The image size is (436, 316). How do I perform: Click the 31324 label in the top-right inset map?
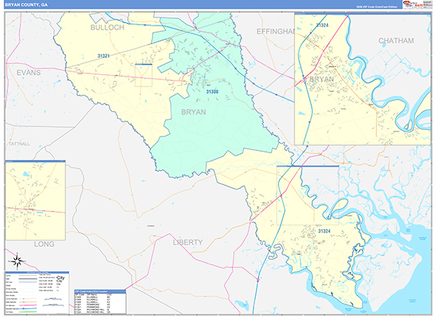tap(322, 25)
